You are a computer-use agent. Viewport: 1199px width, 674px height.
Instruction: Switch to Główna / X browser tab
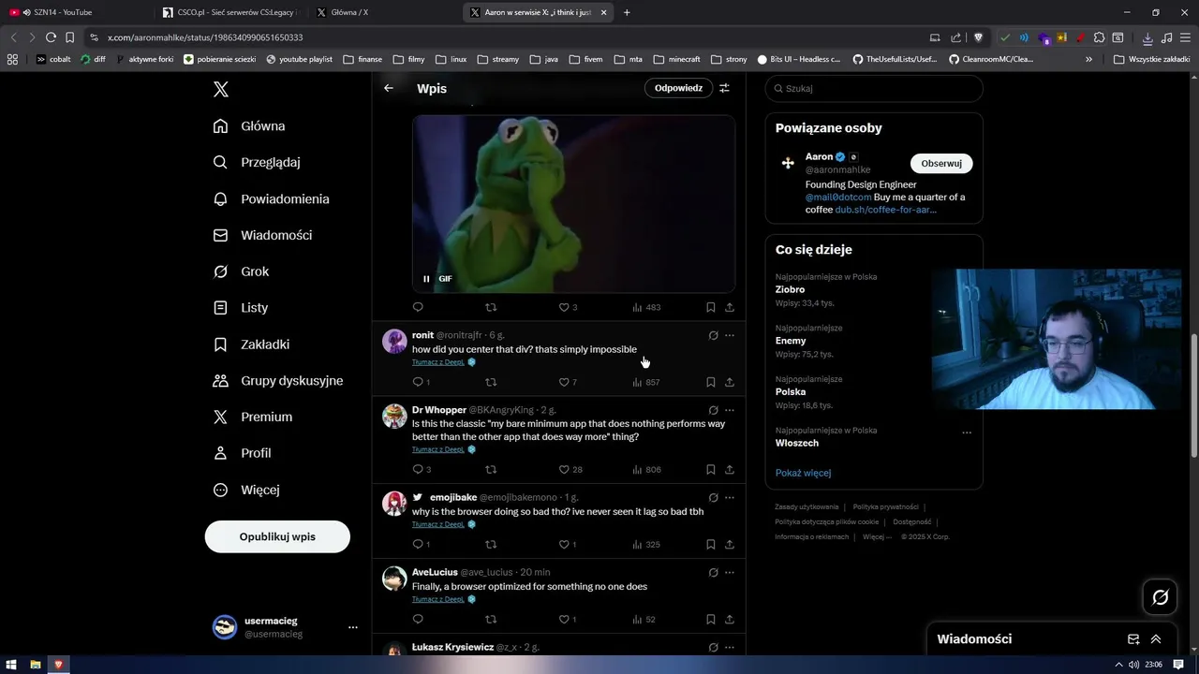click(384, 12)
